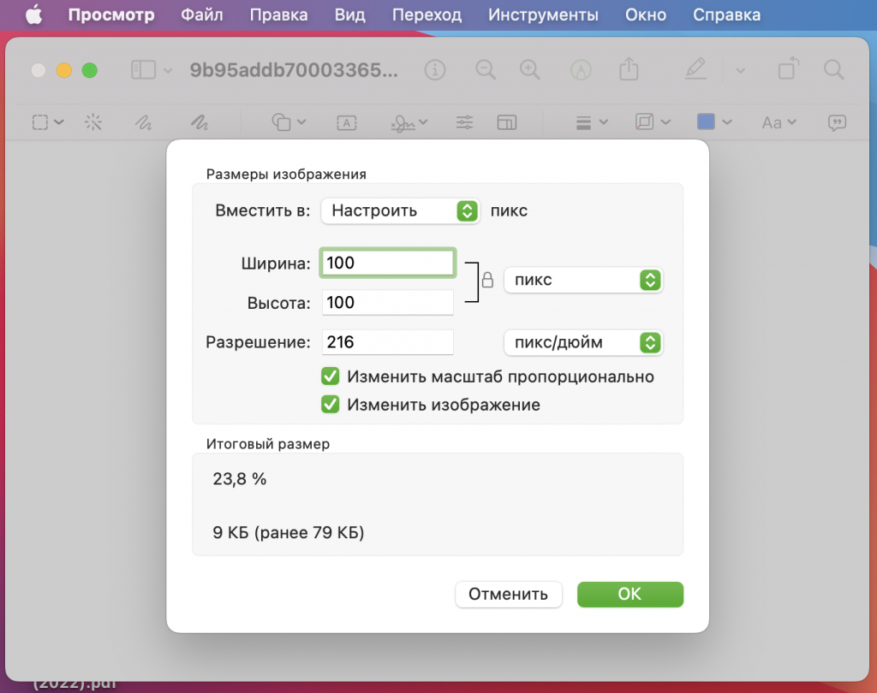Click the zoom in magnifier icon
The height and width of the screenshot is (693, 877).
(531, 69)
